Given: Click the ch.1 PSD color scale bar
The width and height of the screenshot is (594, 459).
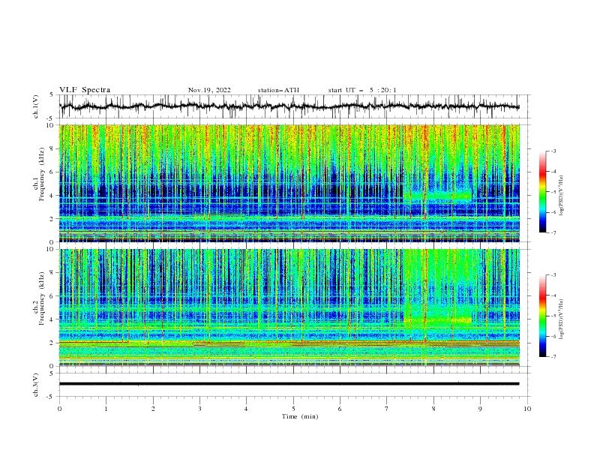Looking at the screenshot, I should [542, 191].
